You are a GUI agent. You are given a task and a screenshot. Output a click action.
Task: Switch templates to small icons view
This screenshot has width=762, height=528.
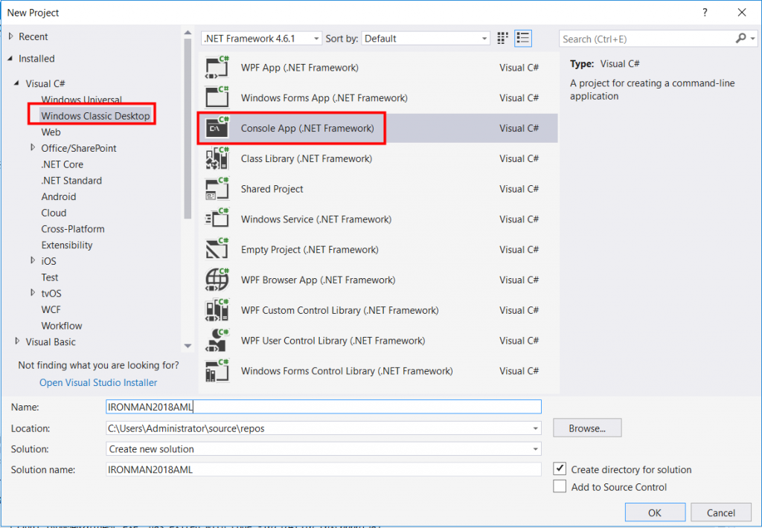(x=502, y=39)
